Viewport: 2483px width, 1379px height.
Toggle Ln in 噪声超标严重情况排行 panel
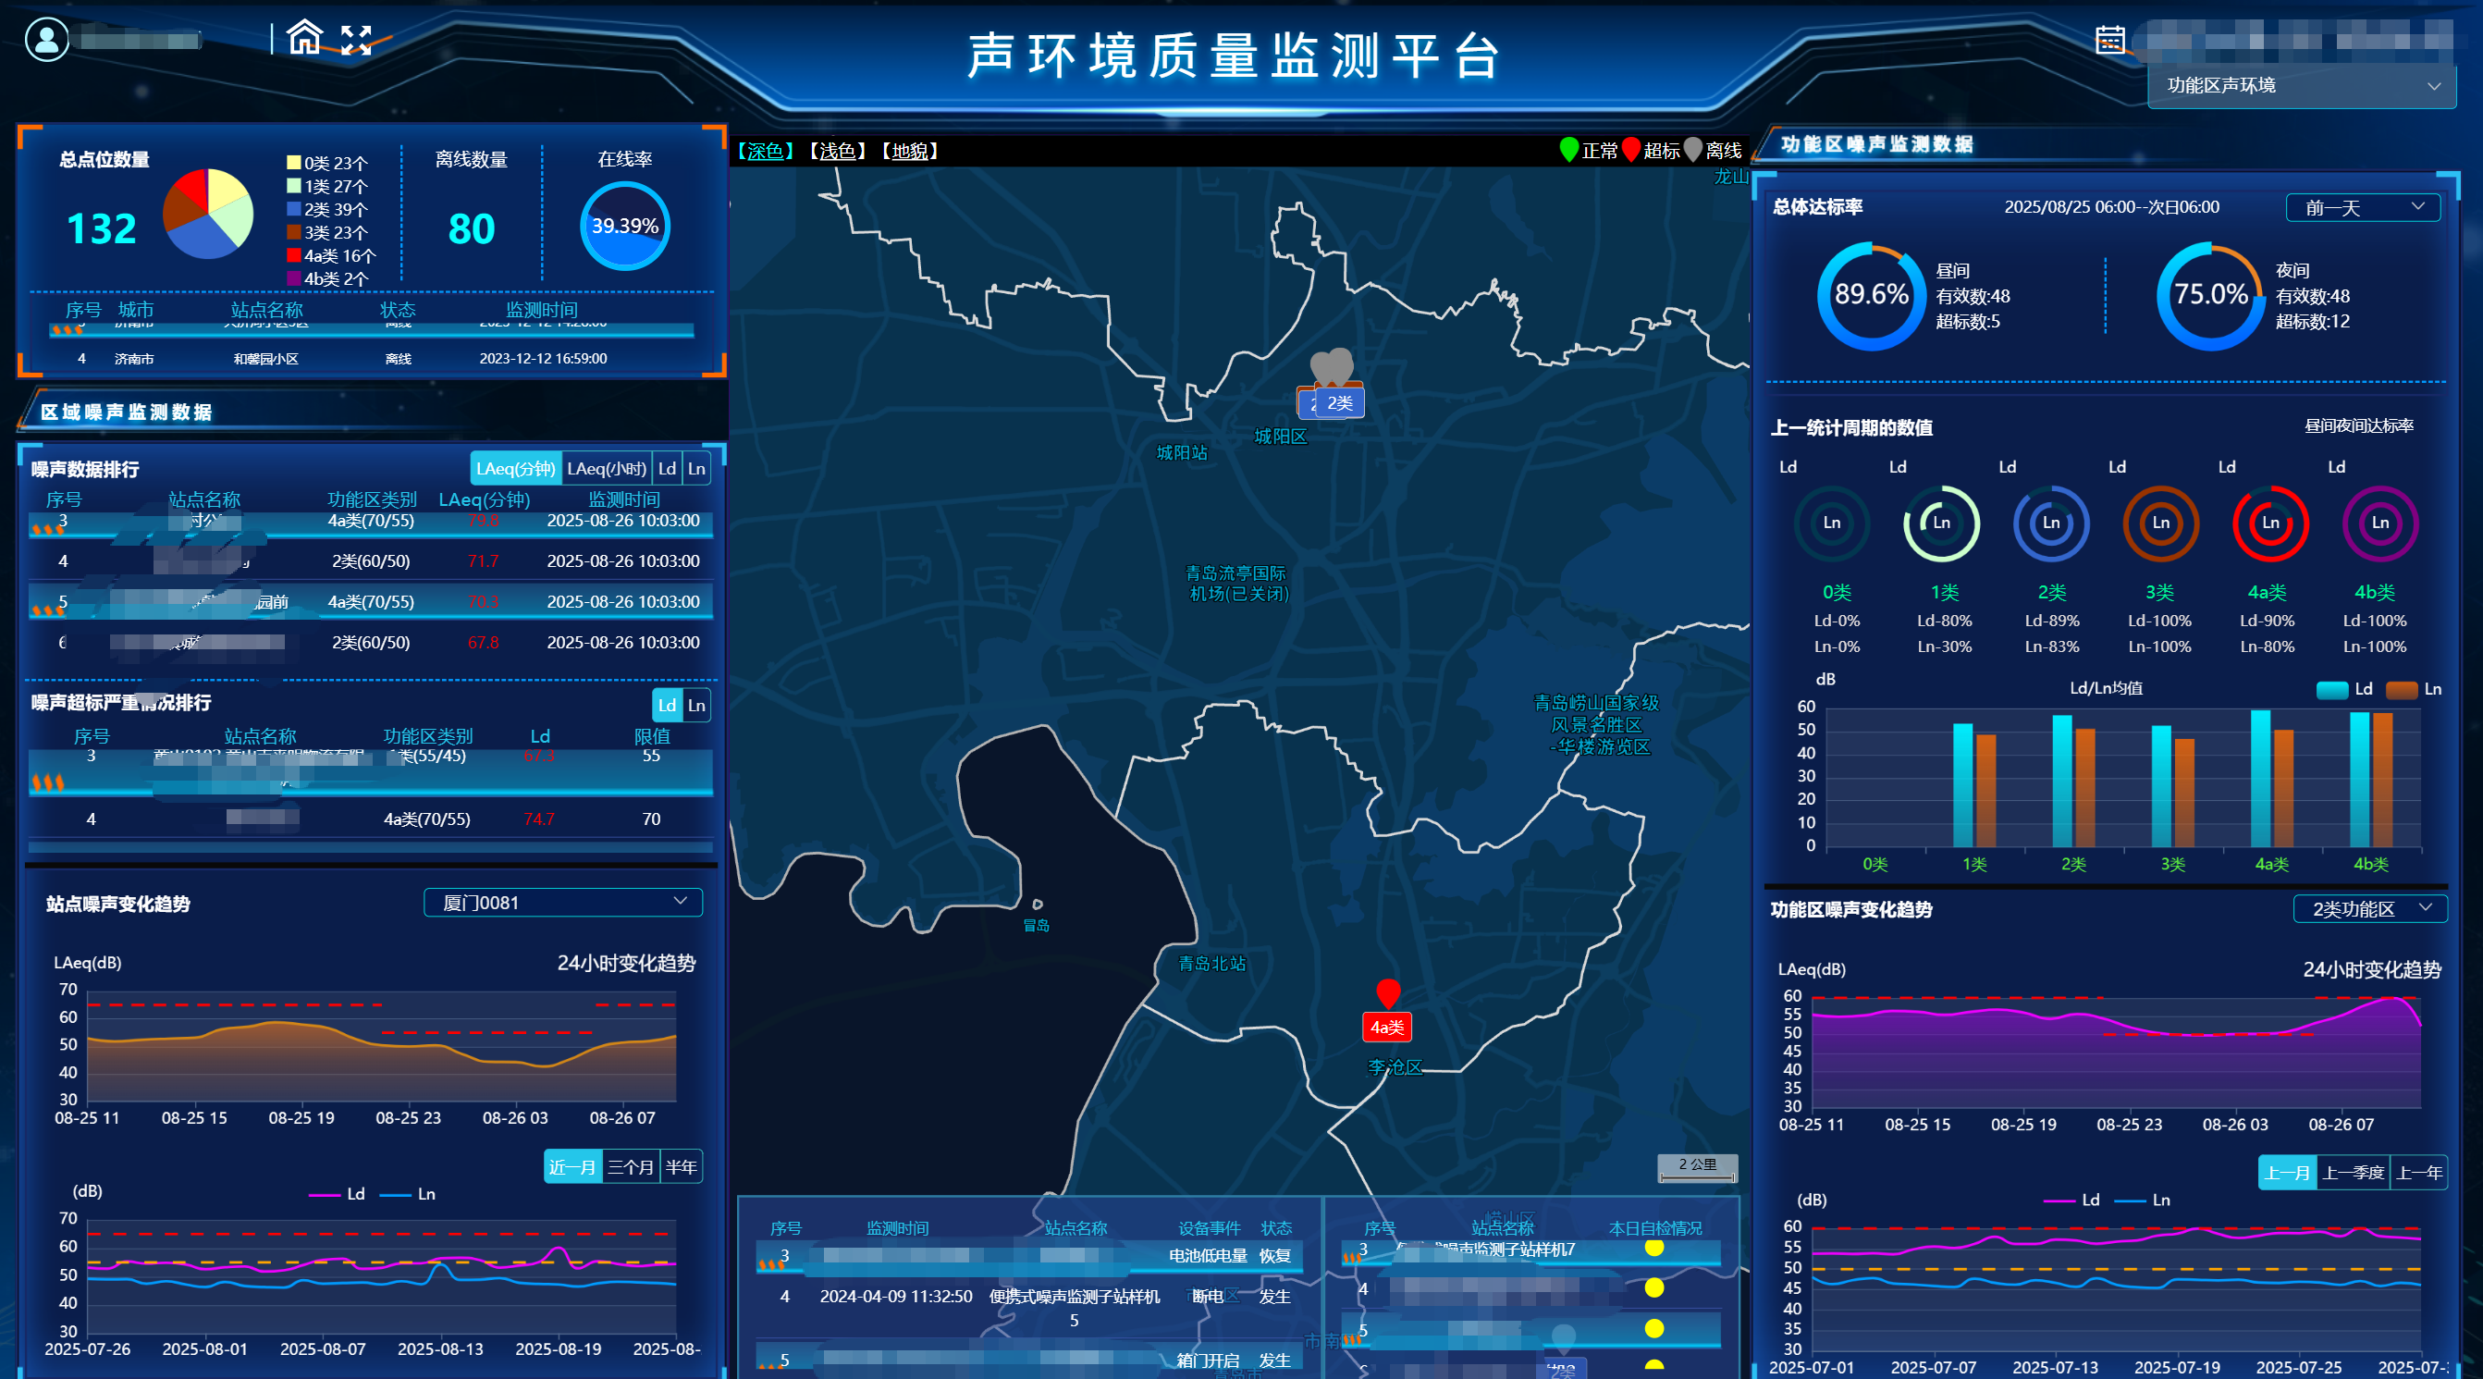pyautogui.click(x=698, y=706)
